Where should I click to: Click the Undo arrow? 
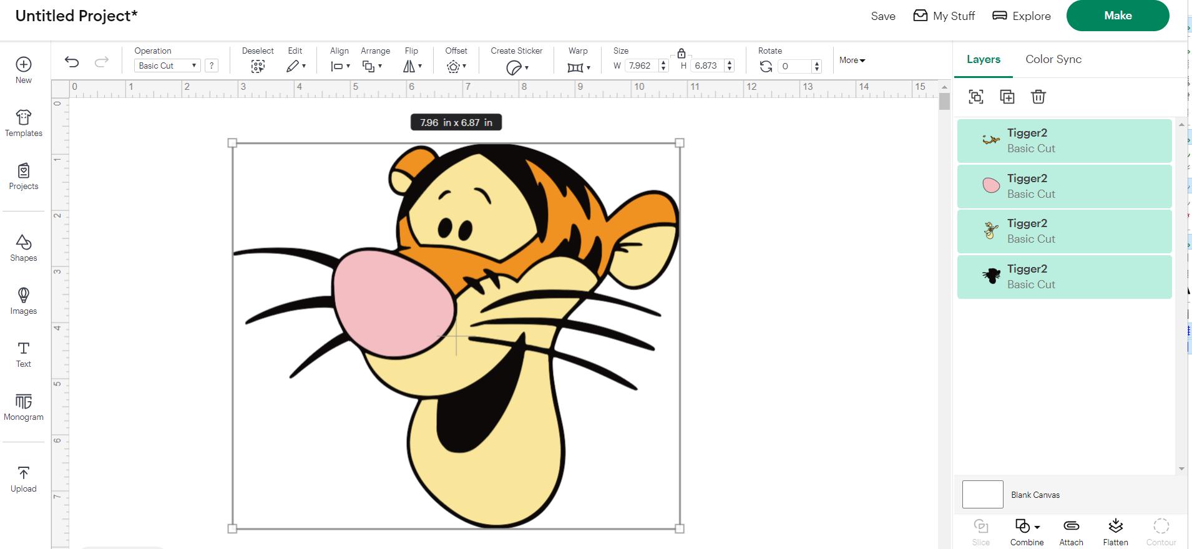pos(72,61)
